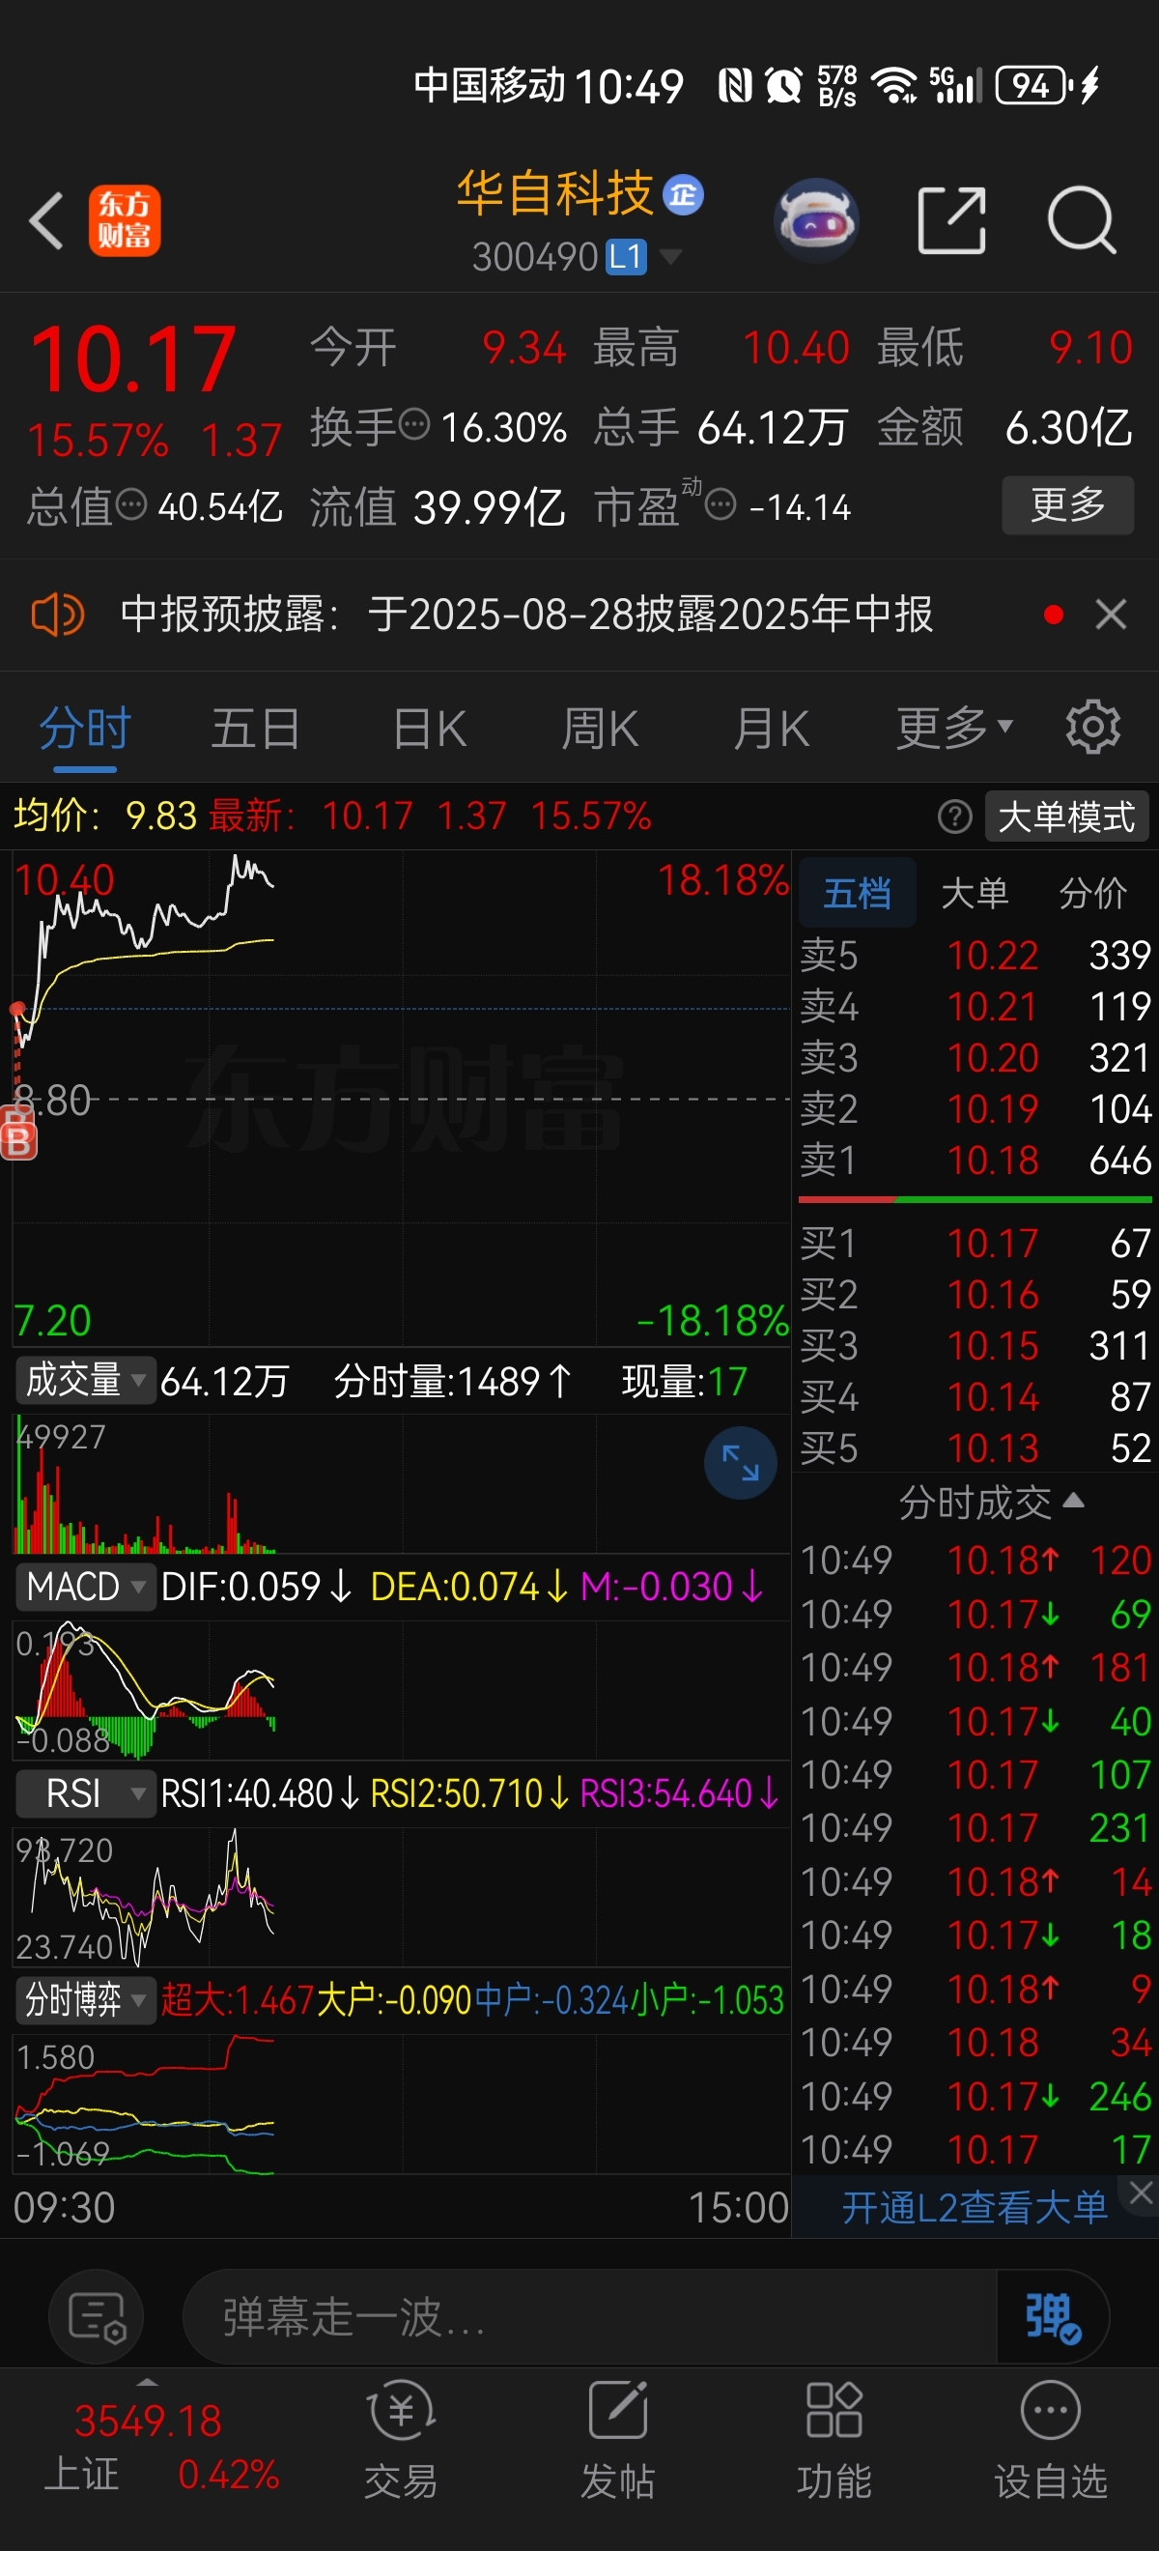Open the 成交量 indicator dropdown
The image size is (1159, 2551).
tap(85, 1380)
